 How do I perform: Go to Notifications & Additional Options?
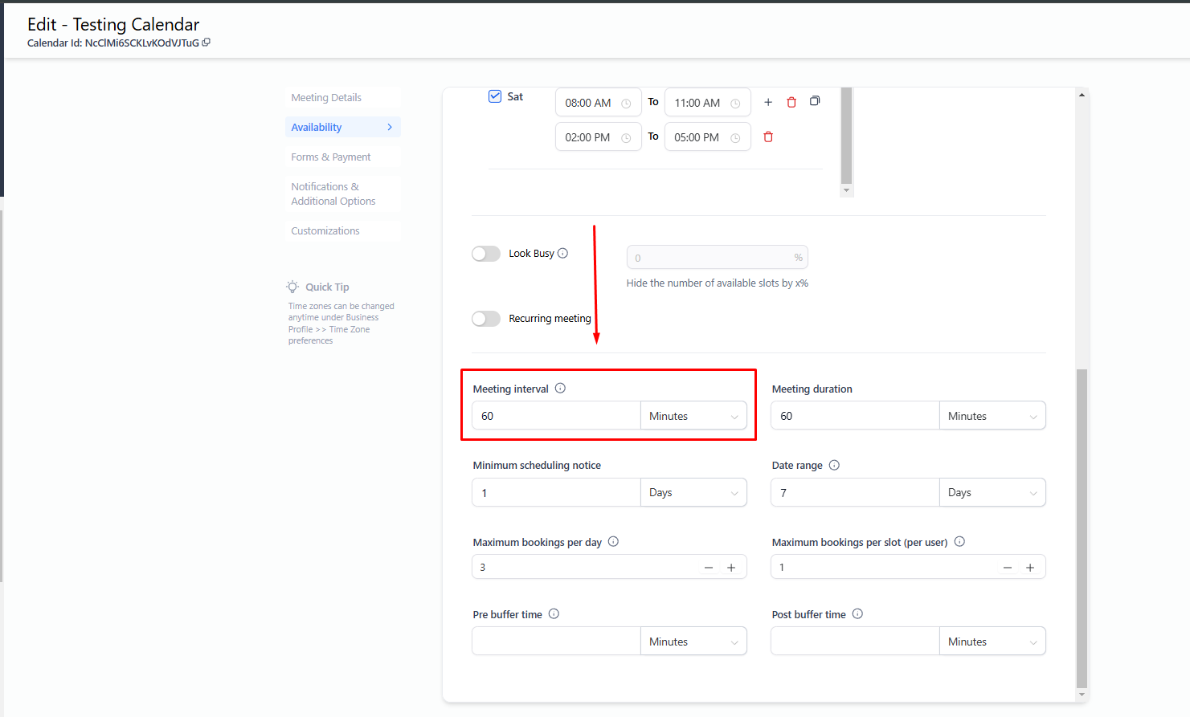[333, 194]
